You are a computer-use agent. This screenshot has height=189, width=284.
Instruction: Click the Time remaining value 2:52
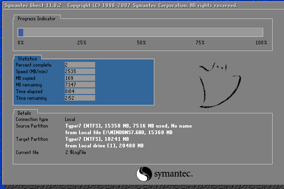(80, 98)
